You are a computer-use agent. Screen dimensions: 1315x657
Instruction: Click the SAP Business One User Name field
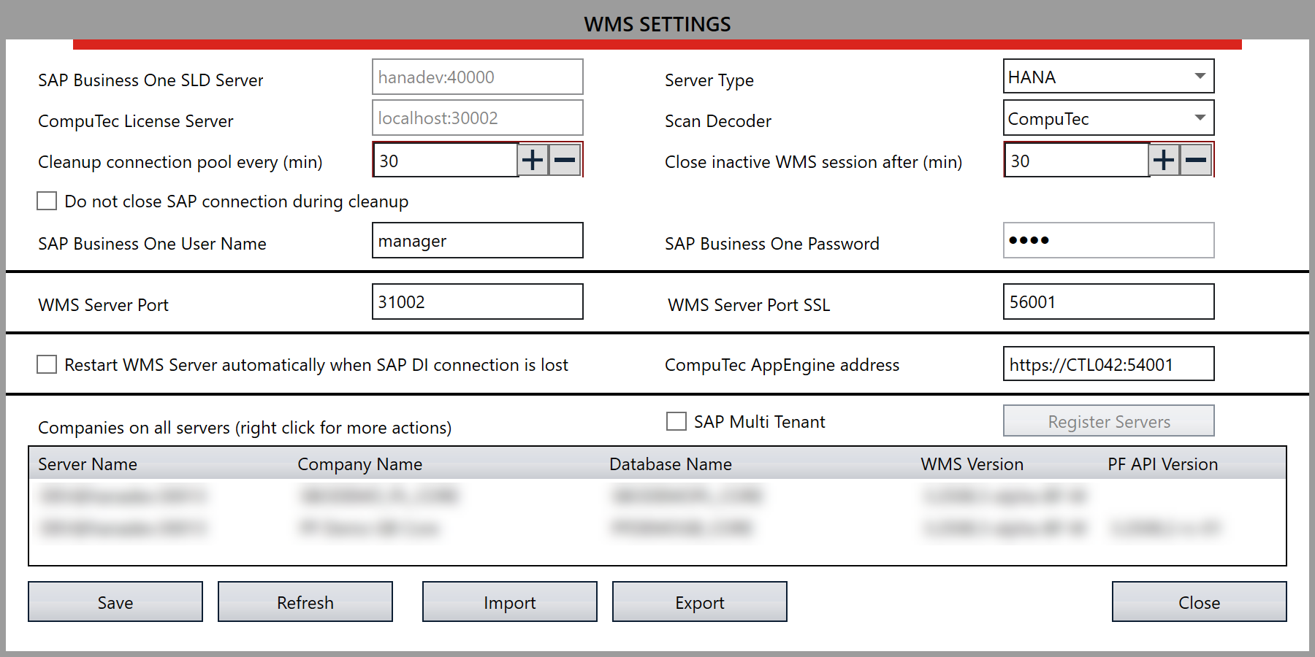click(x=476, y=240)
